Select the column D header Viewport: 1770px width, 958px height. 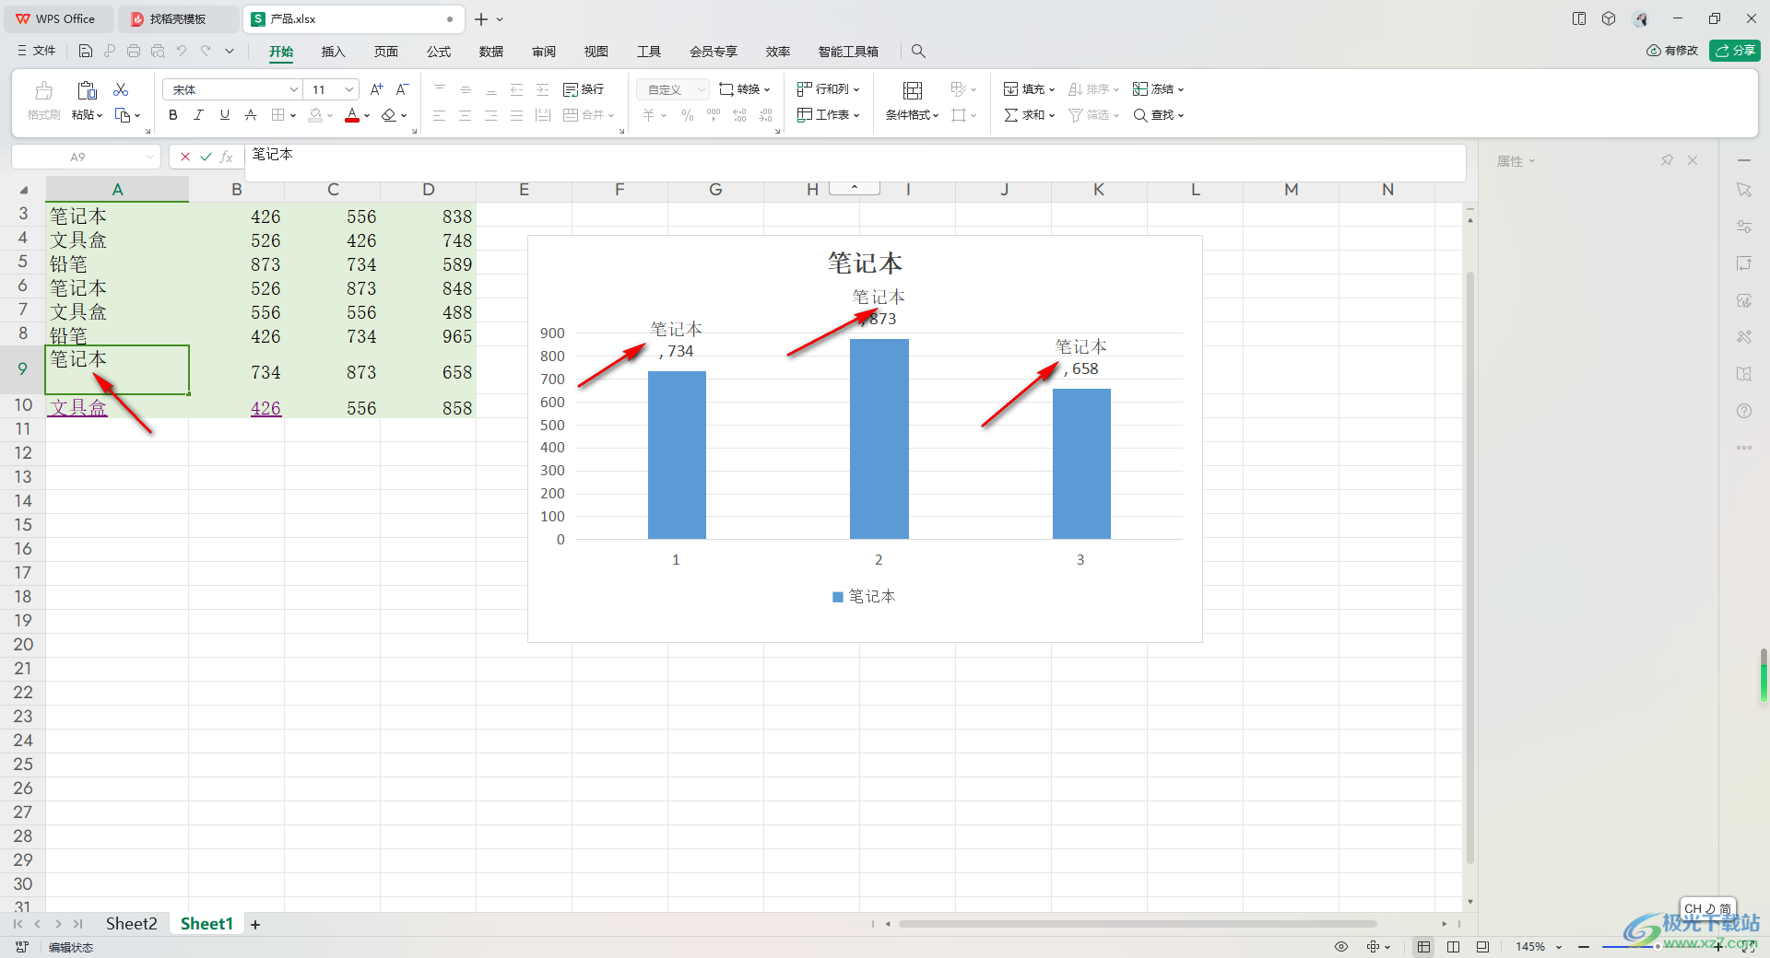[429, 190]
